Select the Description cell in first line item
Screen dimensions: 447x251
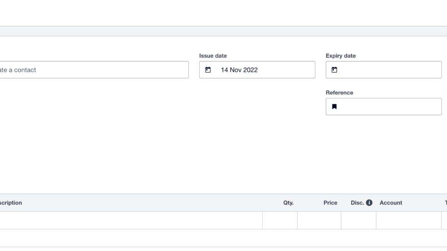click(x=130, y=221)
